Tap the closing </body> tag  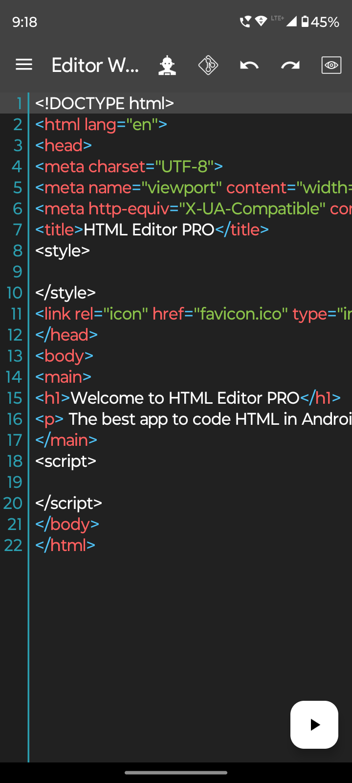pos(67,524)
